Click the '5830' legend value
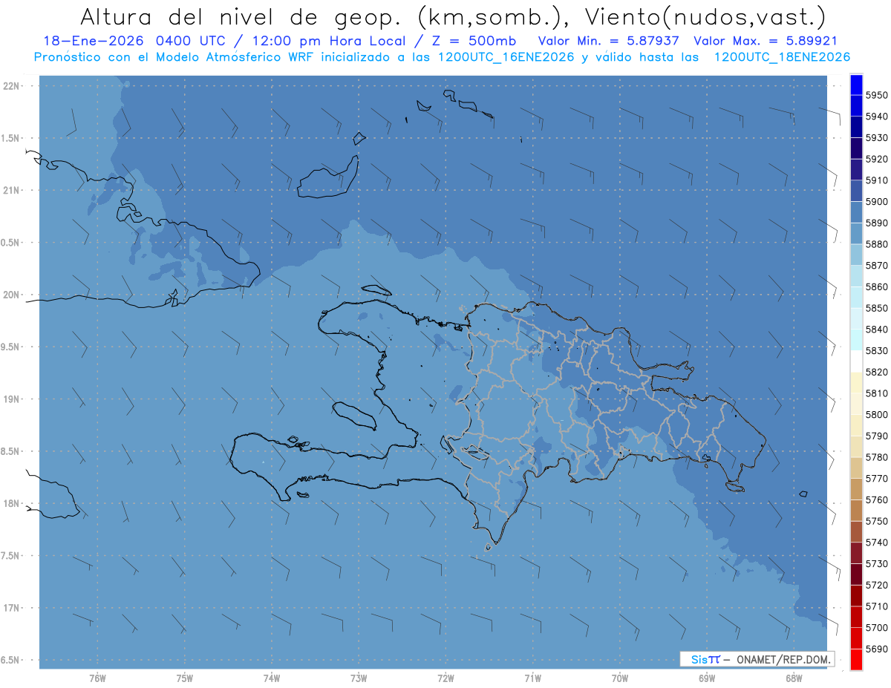This screenshot has width=891, height=688. pyautogui.click(x=877, y=351)
